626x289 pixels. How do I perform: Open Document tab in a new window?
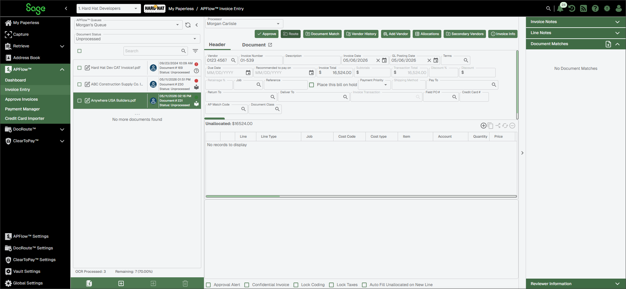coord(270,45)
